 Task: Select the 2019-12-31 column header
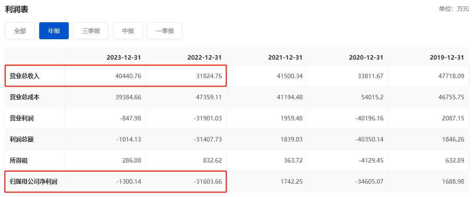click(x=447, y=57)
